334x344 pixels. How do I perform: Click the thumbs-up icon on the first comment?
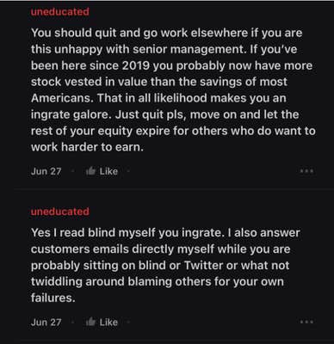point(90,171)
